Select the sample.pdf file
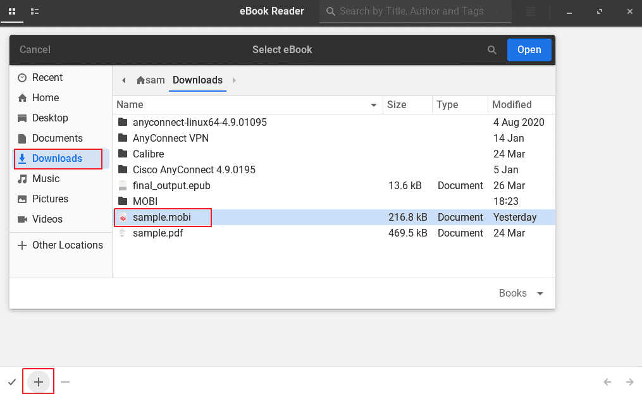Viewport: 642px width, 394px height. pos(157,233)
